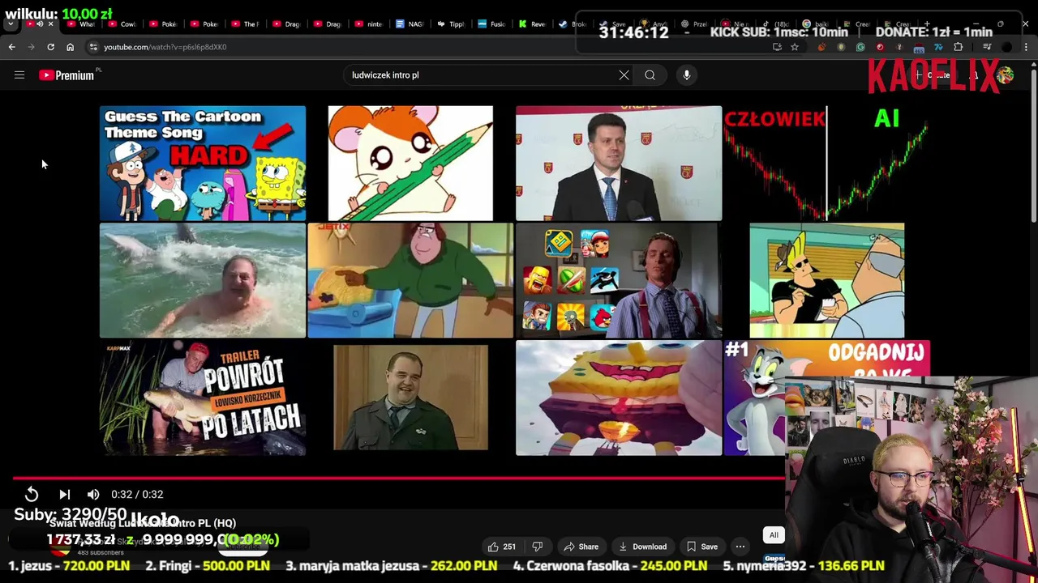Open the Johnny Bravo thumbnail
1038x583 pixels.
(x=826, y=280)
